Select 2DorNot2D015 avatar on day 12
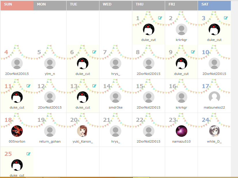Image resolution: width=238 pixels, height=178 pixels. click(x=50, y=97)
